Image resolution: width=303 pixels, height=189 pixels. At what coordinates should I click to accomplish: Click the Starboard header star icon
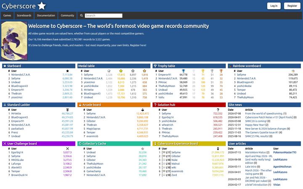click(x=5, y=66)
